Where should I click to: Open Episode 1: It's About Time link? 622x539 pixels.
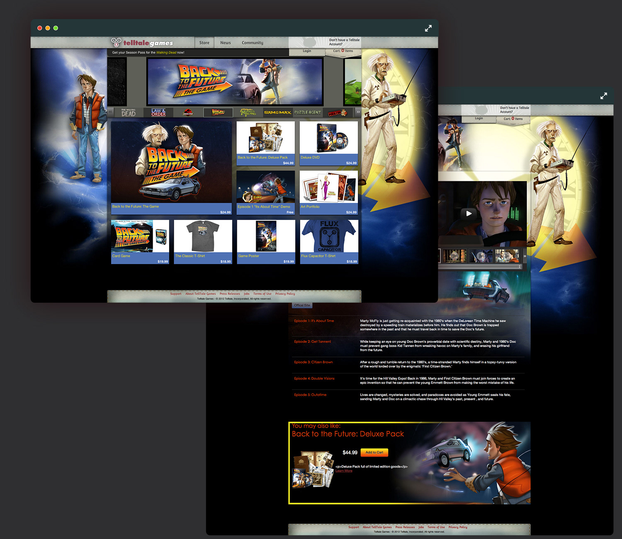click(x=314, y=321)
